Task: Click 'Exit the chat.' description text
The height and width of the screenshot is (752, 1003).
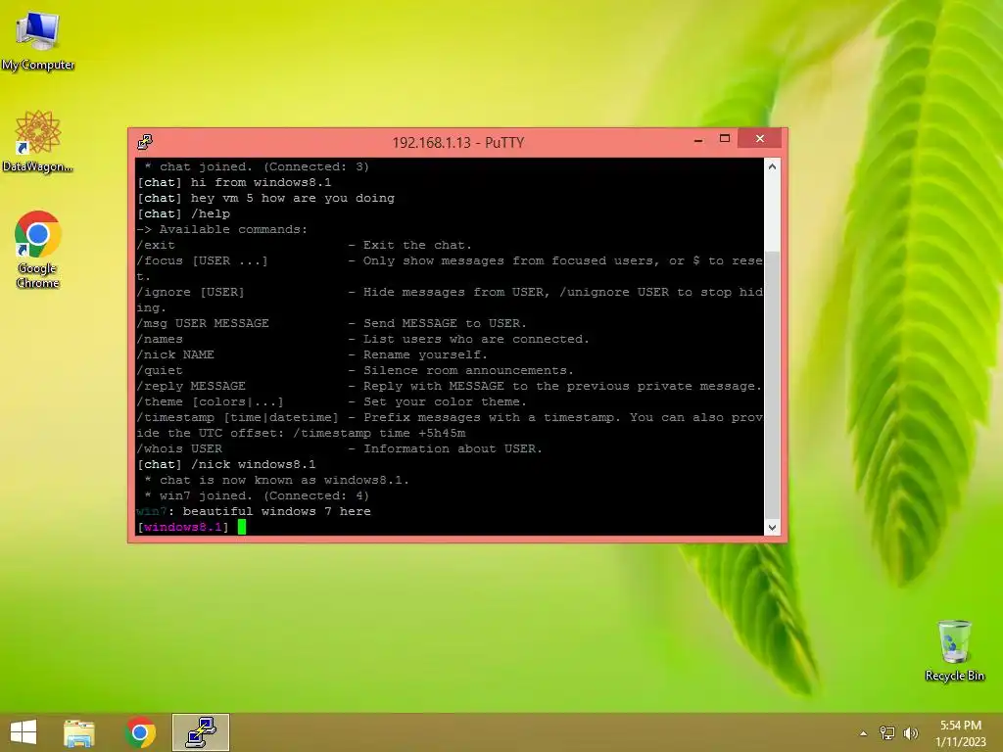Action: [x=417, y=245]
